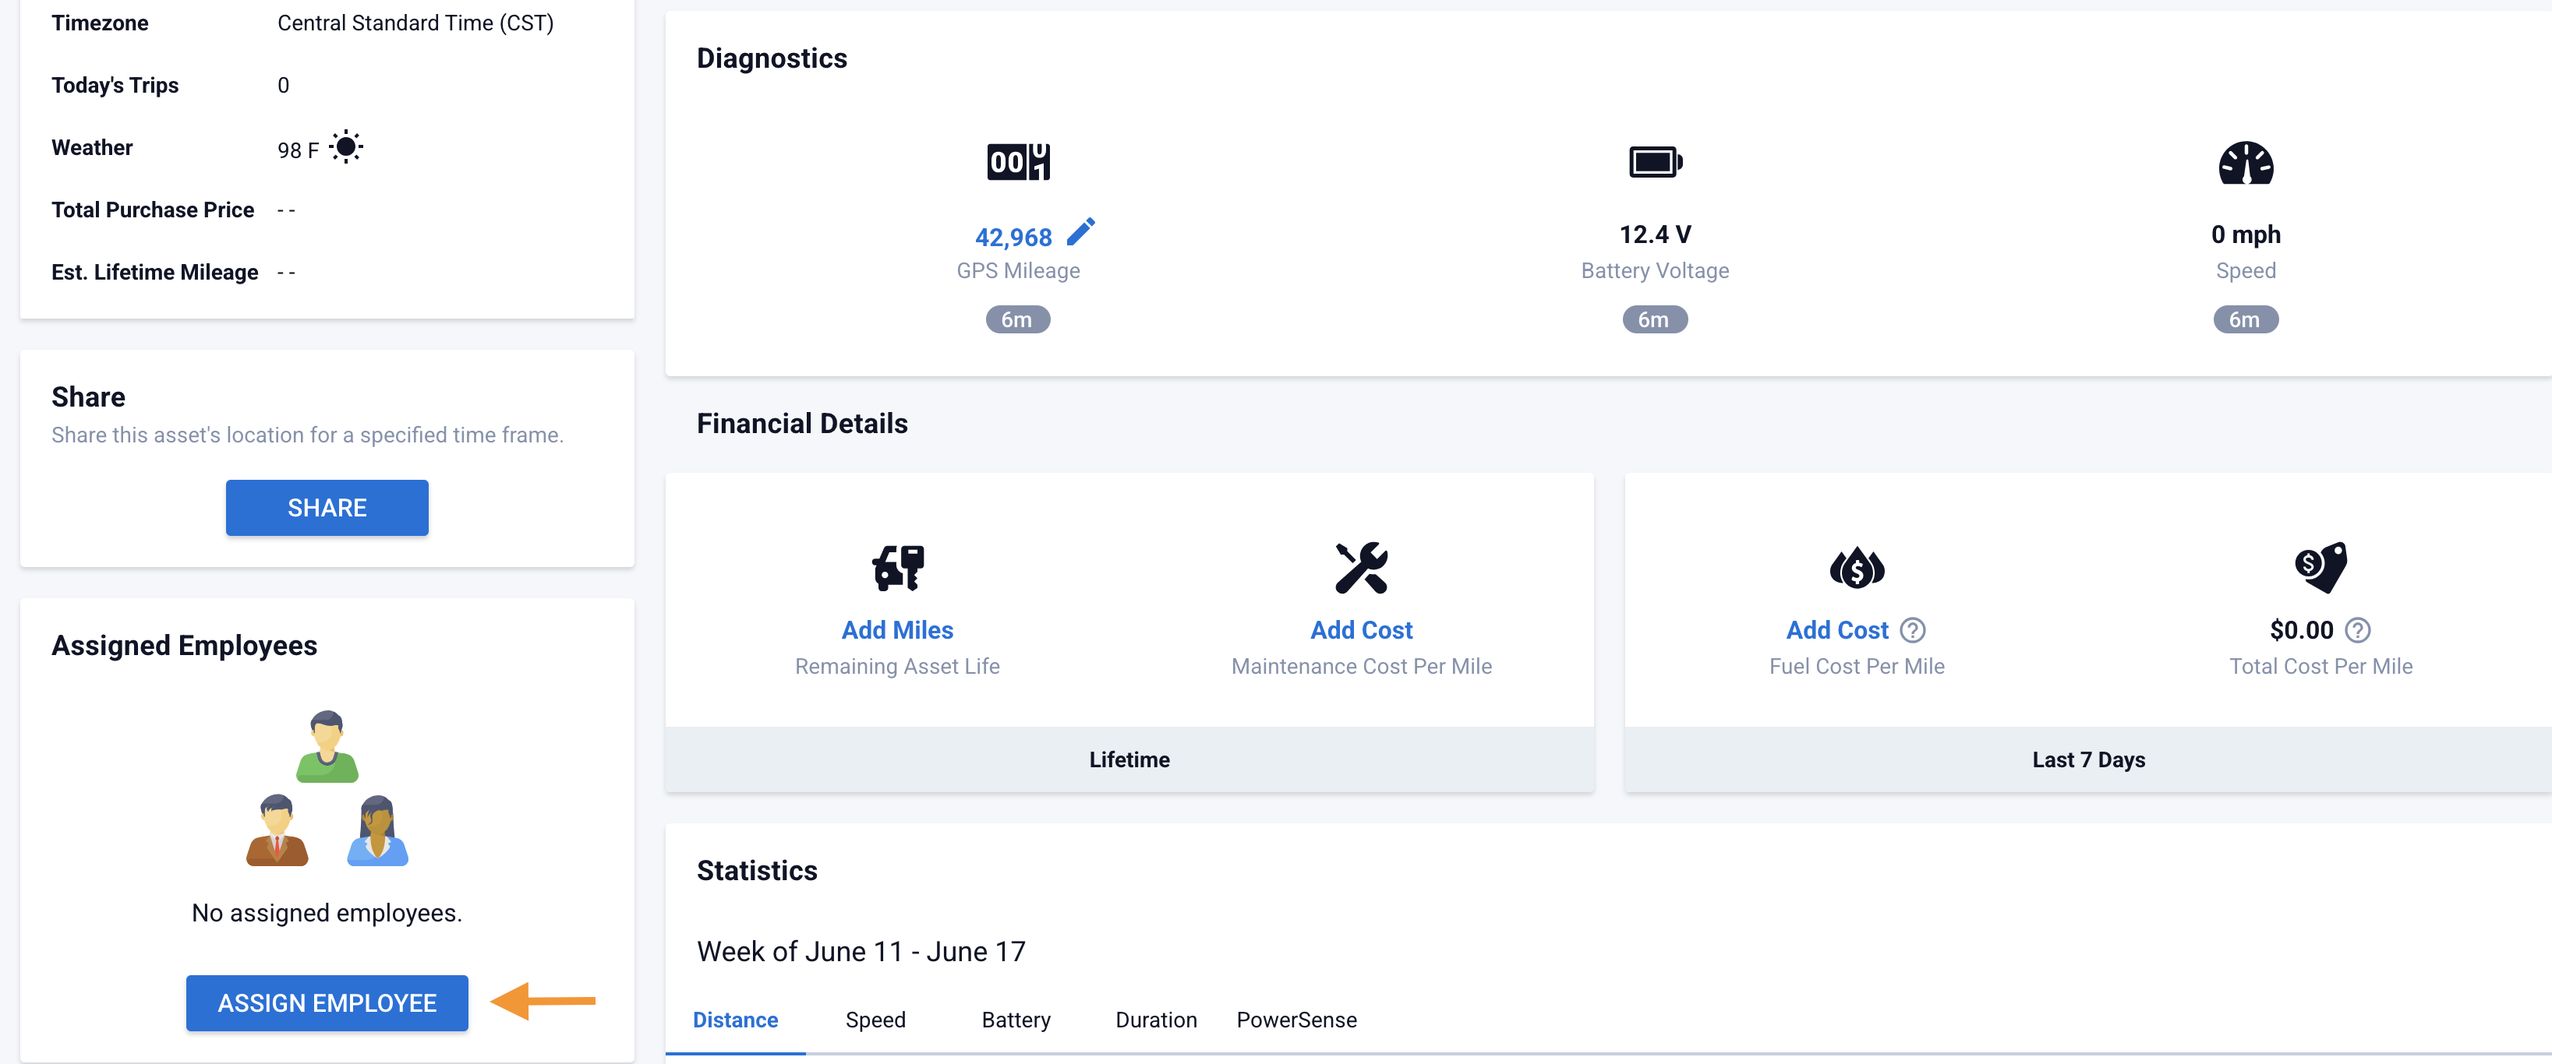Click the fuel drops dollar icon
The height and width of the screenshot is (1064, 2552).
1856,568
